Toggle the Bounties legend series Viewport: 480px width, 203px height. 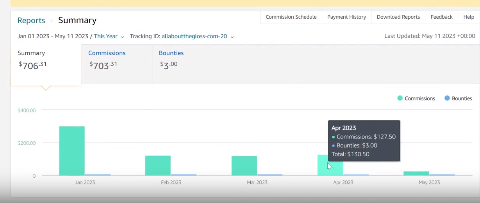(x=458, y=98)
